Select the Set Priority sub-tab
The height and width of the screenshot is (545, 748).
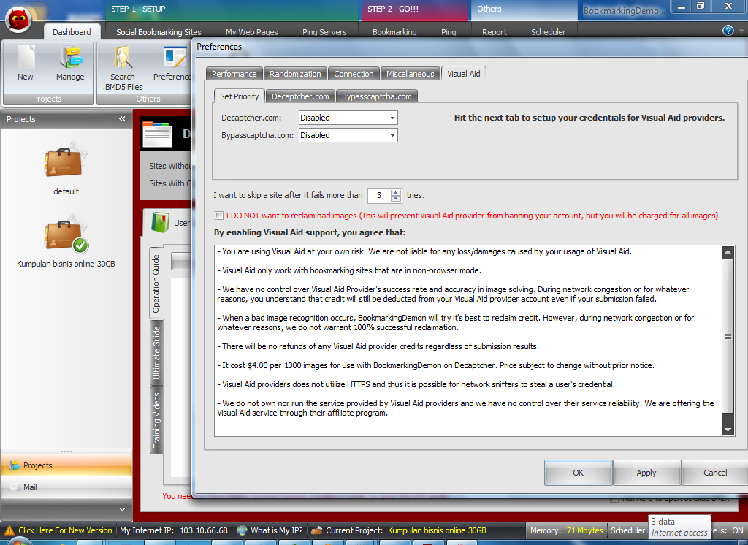click(x=239, y=96)
